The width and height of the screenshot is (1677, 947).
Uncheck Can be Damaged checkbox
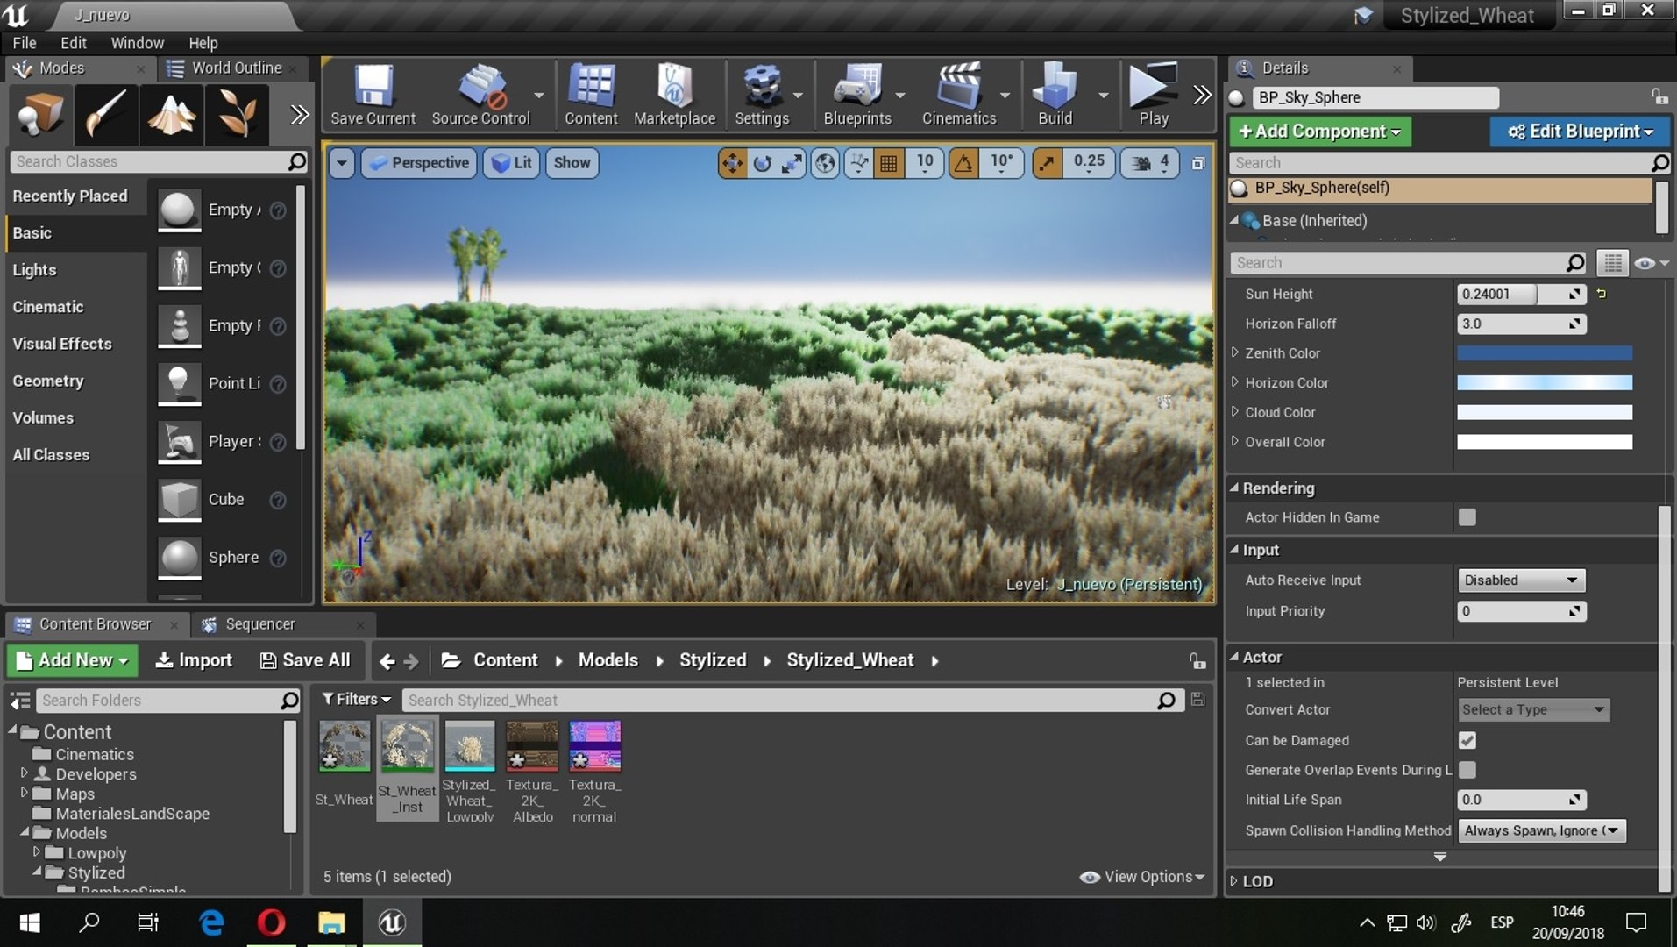coord(1467,741)
